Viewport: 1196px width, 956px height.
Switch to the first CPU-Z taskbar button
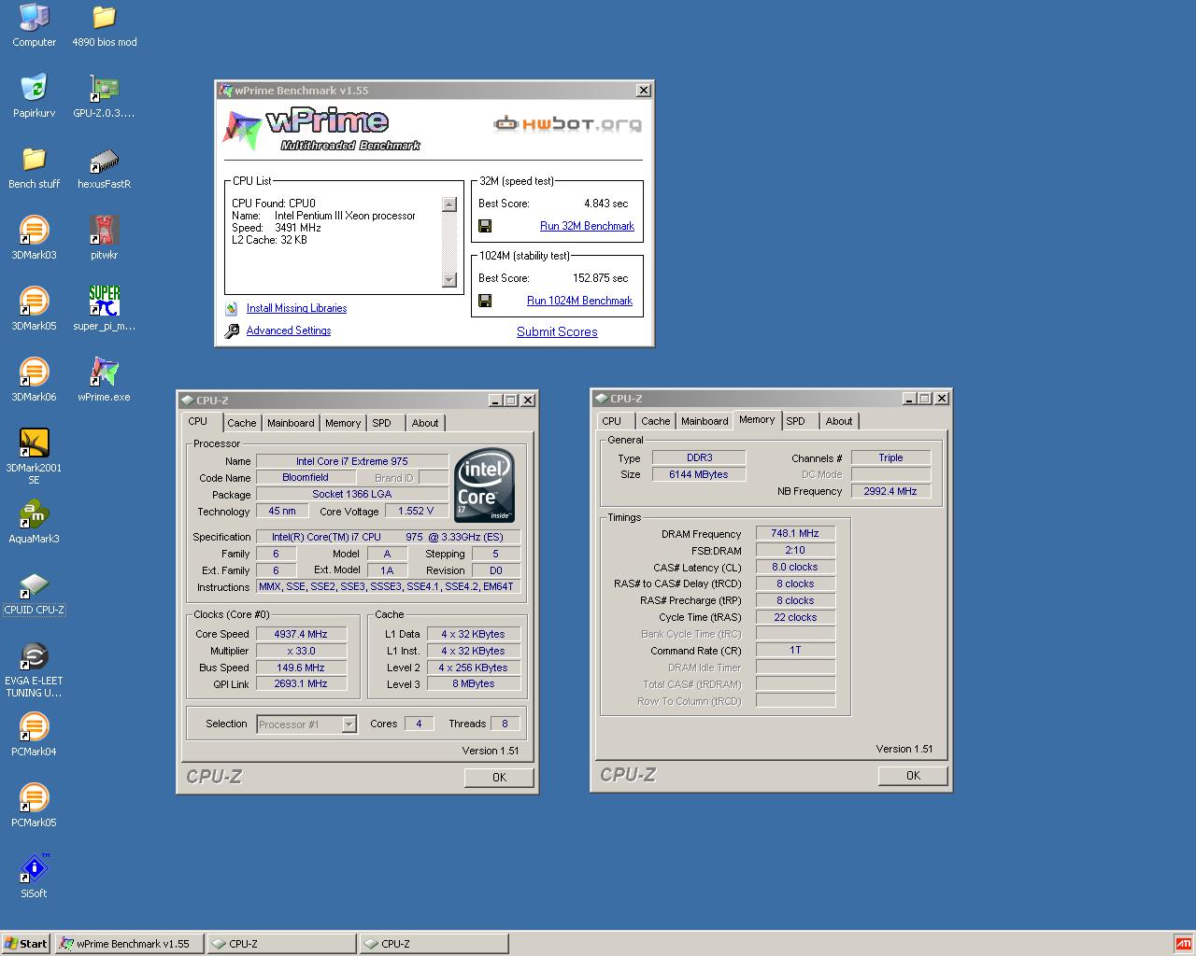point(281,944)
